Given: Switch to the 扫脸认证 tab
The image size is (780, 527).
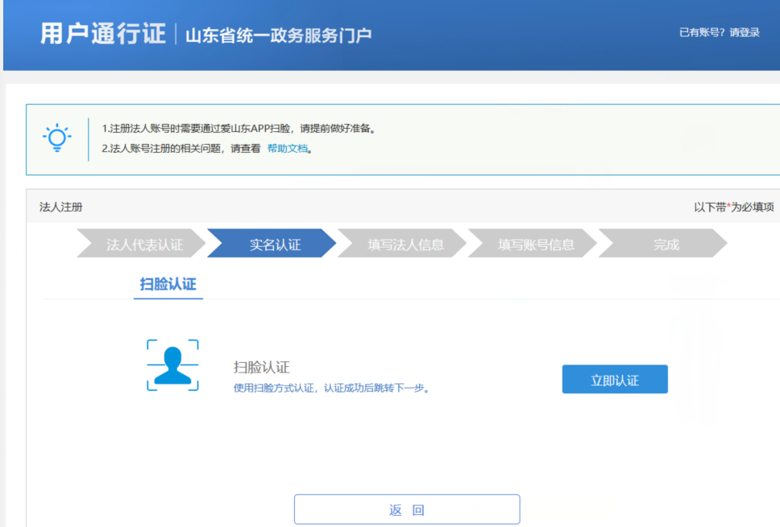Looking at the screenshot, I should [168, 284].
